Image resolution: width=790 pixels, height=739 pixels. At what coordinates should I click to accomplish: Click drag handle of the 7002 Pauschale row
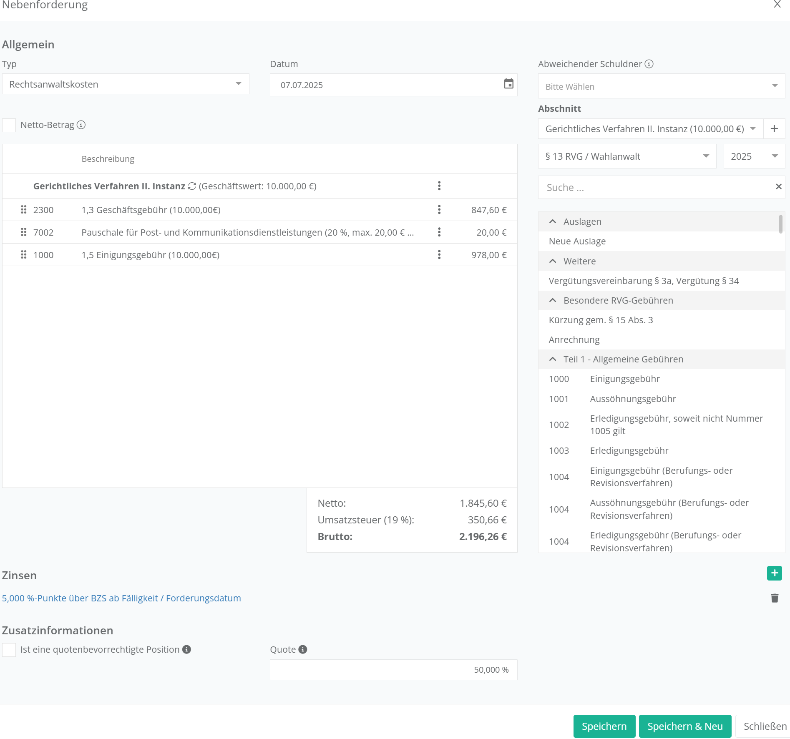pyautogui.click(x=23, y=232)
